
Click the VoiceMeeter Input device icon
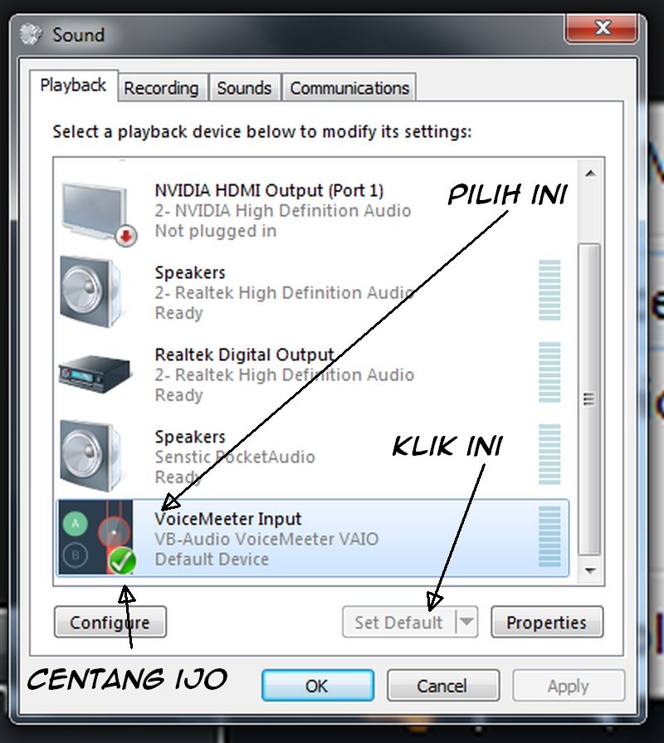pyautogui.click(x=96, y=537)
